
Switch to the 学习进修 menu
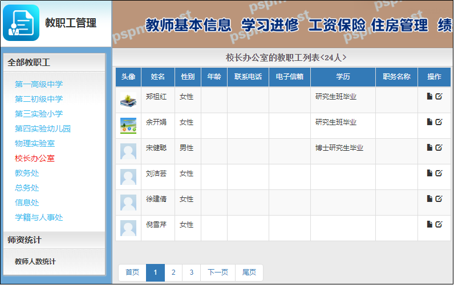pos(270,26)
